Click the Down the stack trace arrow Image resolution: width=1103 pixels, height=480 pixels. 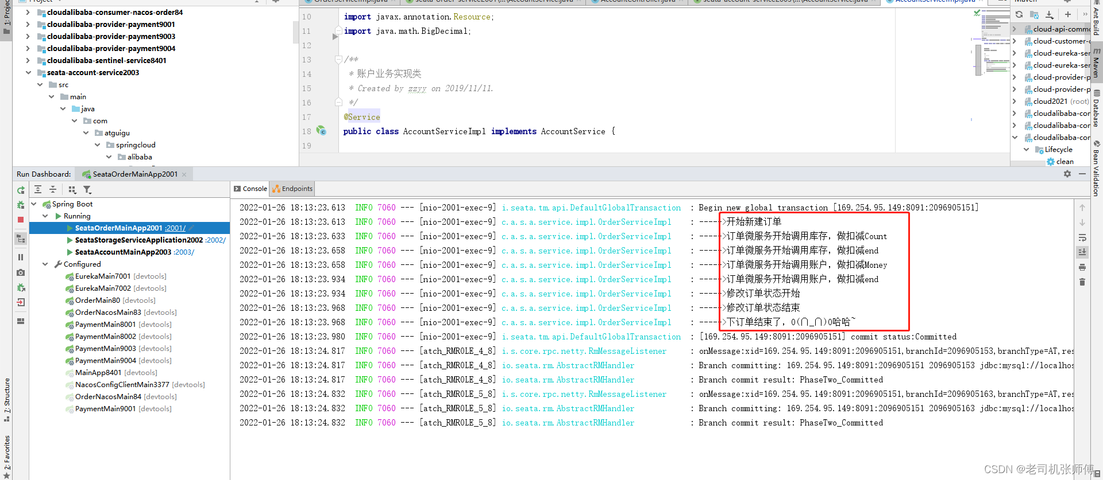point(1082,223)
